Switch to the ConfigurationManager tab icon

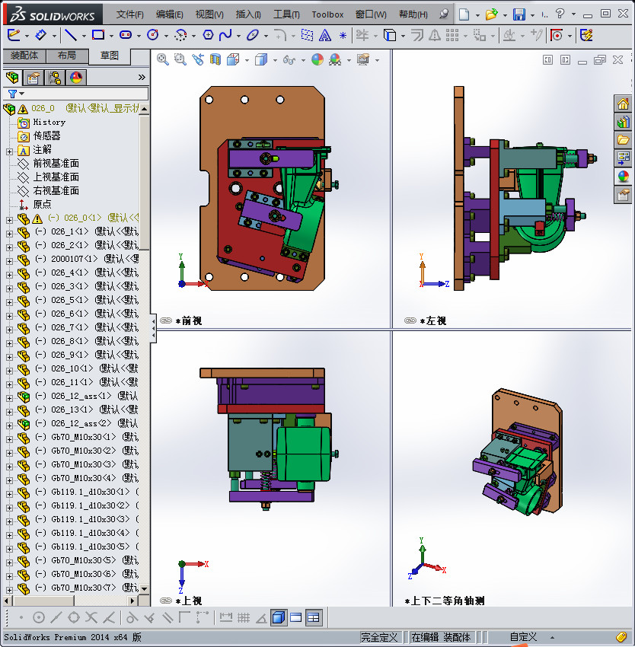55,78
